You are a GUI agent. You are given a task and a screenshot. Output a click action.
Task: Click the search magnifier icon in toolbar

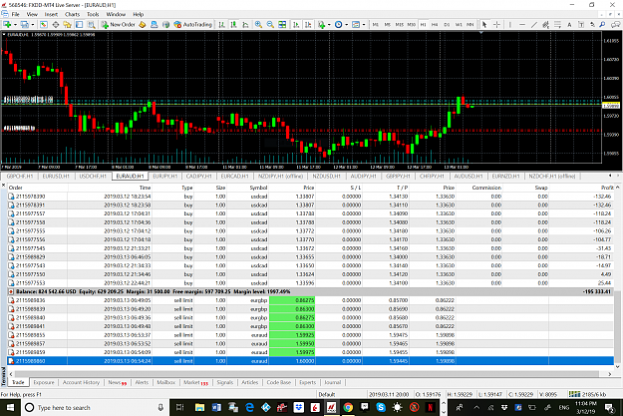[602, 25]
